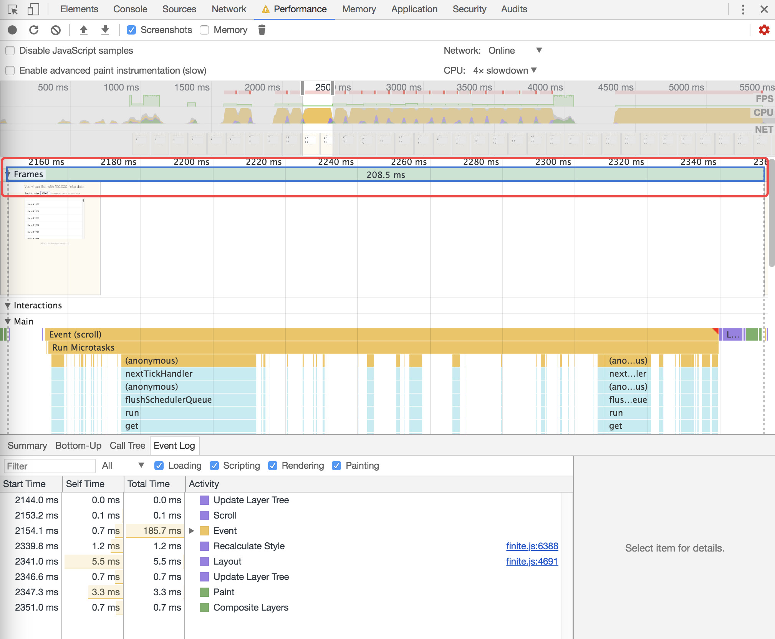Enable the Memory checkbox
This screenshot has height=639, width=775.
(205, 30)
